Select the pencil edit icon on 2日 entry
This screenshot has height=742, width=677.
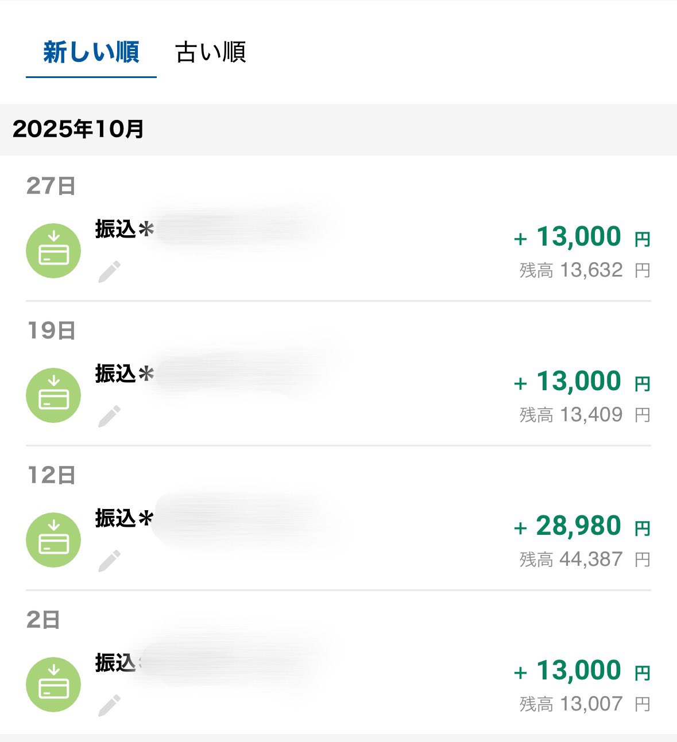[x=109, y=705]
